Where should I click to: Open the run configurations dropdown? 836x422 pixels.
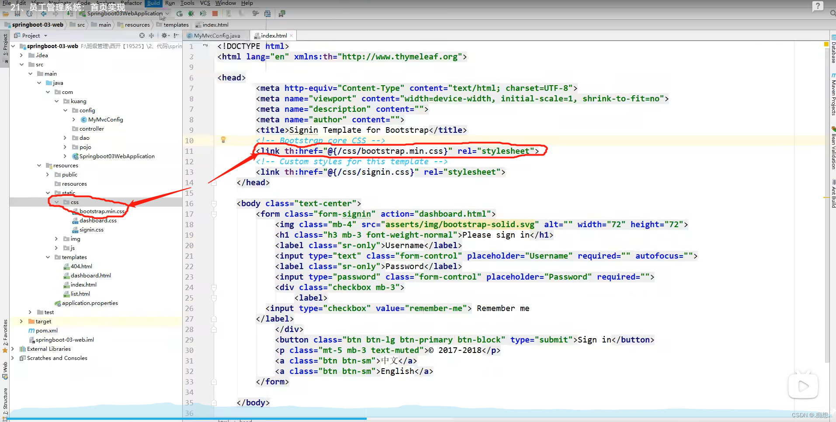tap(167, 14)
